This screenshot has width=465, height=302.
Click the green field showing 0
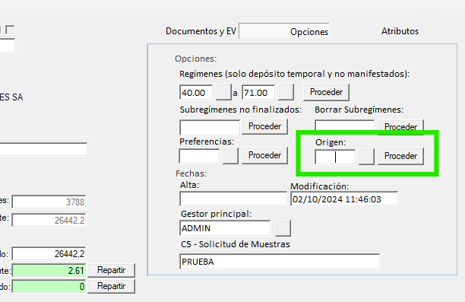[x=49, y=287]
